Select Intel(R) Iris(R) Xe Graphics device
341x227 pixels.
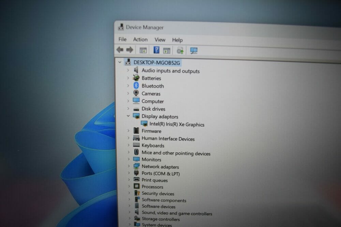[x=177, y=124]
